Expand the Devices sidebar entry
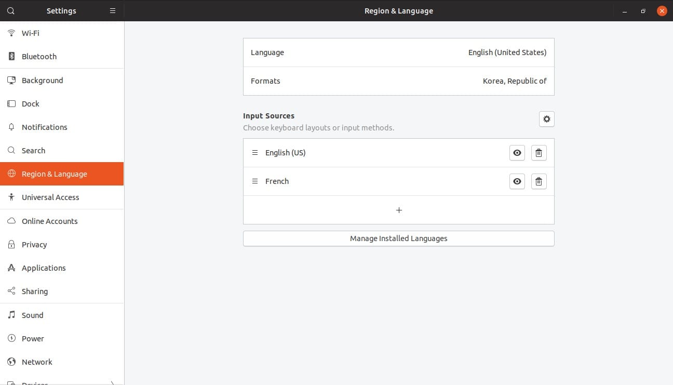673x385 pixels. click(x=112, y=383)
